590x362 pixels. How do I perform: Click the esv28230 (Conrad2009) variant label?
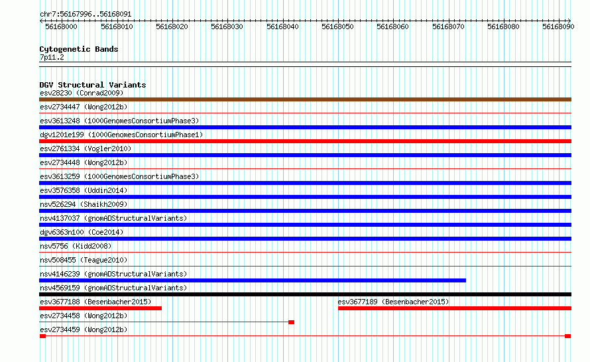coord(82,93)
